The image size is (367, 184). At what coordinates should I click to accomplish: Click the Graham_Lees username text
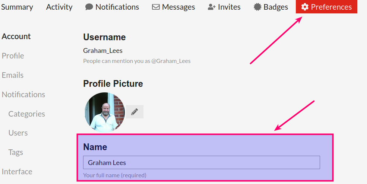103,51
